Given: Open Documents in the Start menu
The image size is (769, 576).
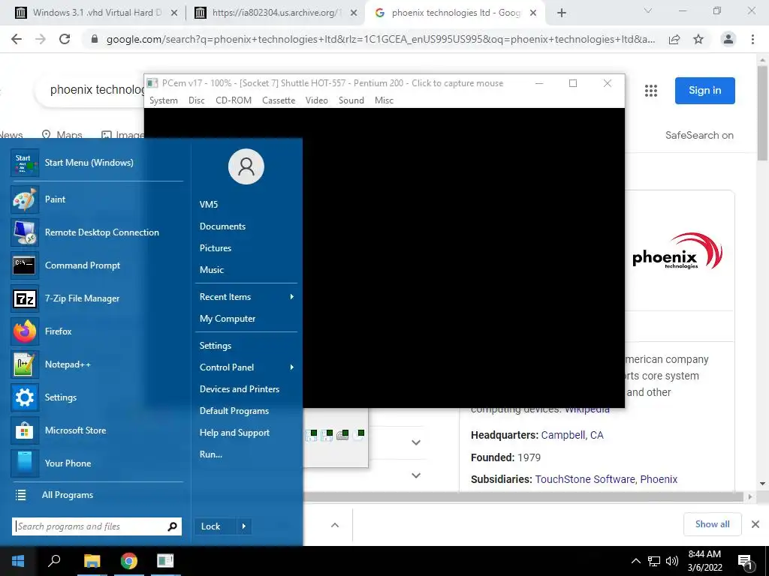Looking at the screenshot, I should [222, 226].
